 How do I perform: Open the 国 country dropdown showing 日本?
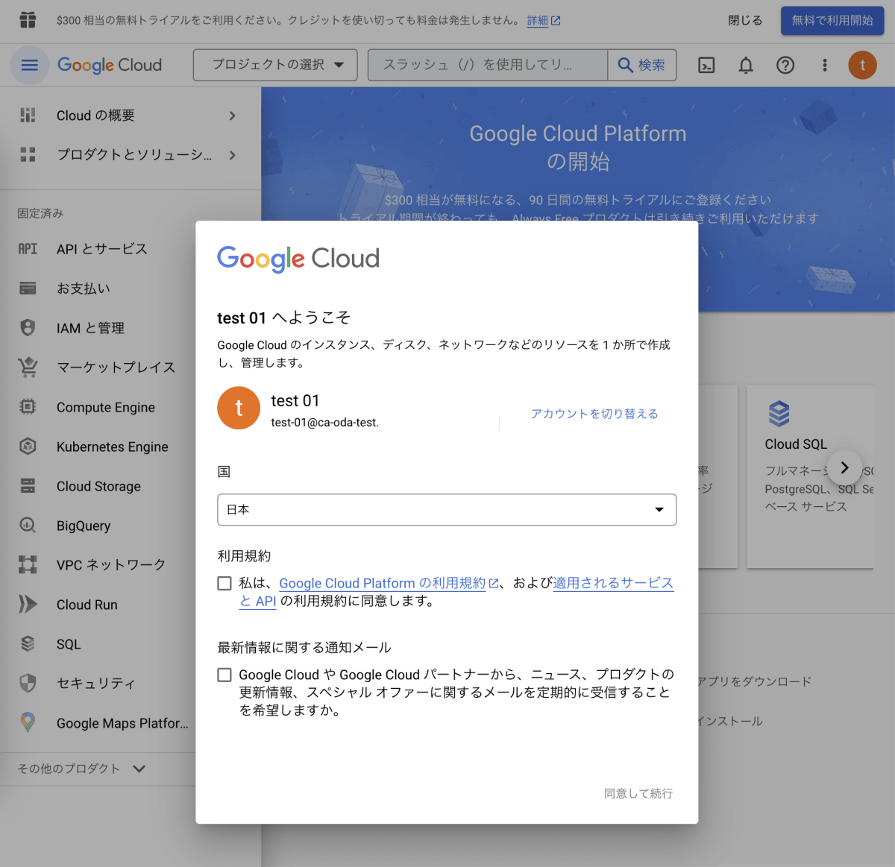[447, 510]
